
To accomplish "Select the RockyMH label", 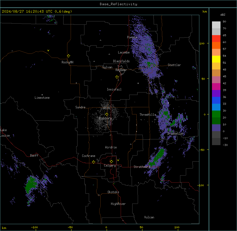I will click(67, 62).
